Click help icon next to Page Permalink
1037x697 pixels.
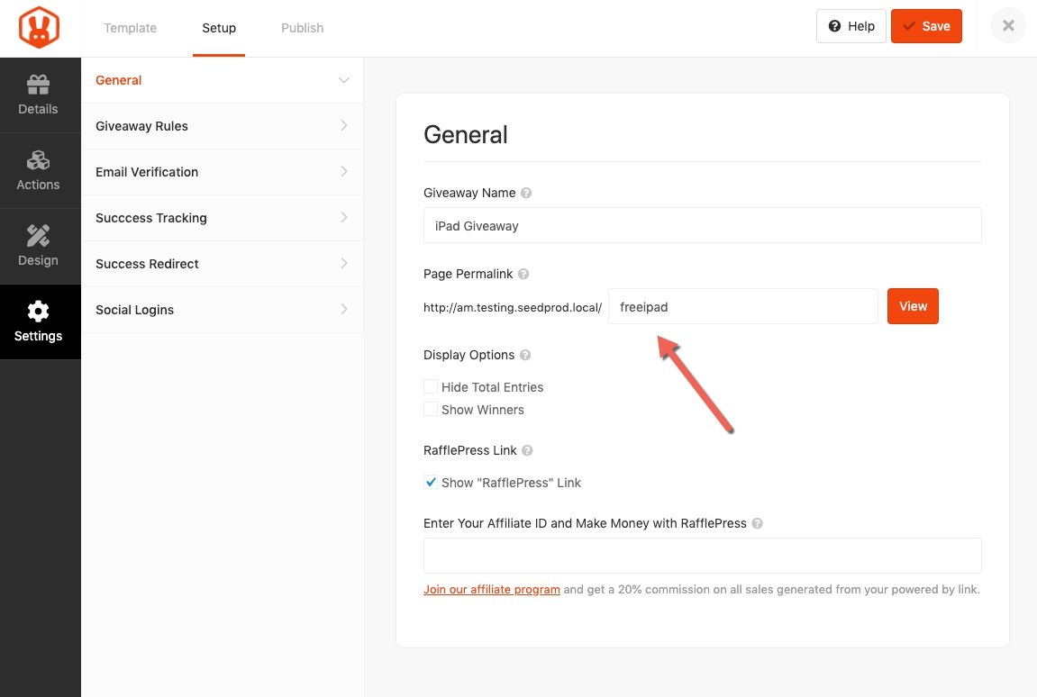523,274
